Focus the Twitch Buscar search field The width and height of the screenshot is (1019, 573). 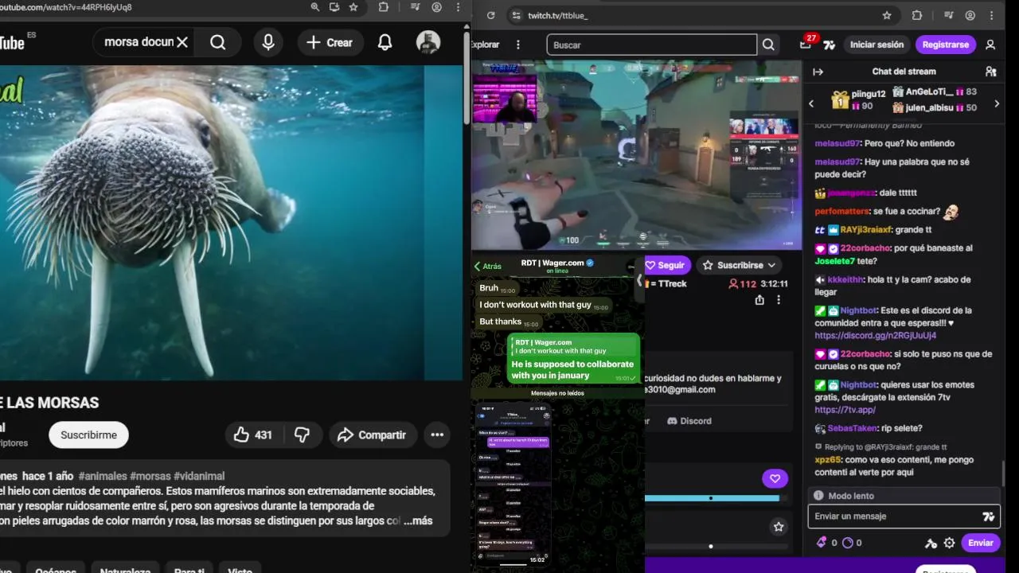click(651, 45)
